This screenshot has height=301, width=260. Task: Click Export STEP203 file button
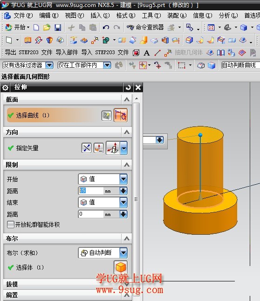[28, 52]
